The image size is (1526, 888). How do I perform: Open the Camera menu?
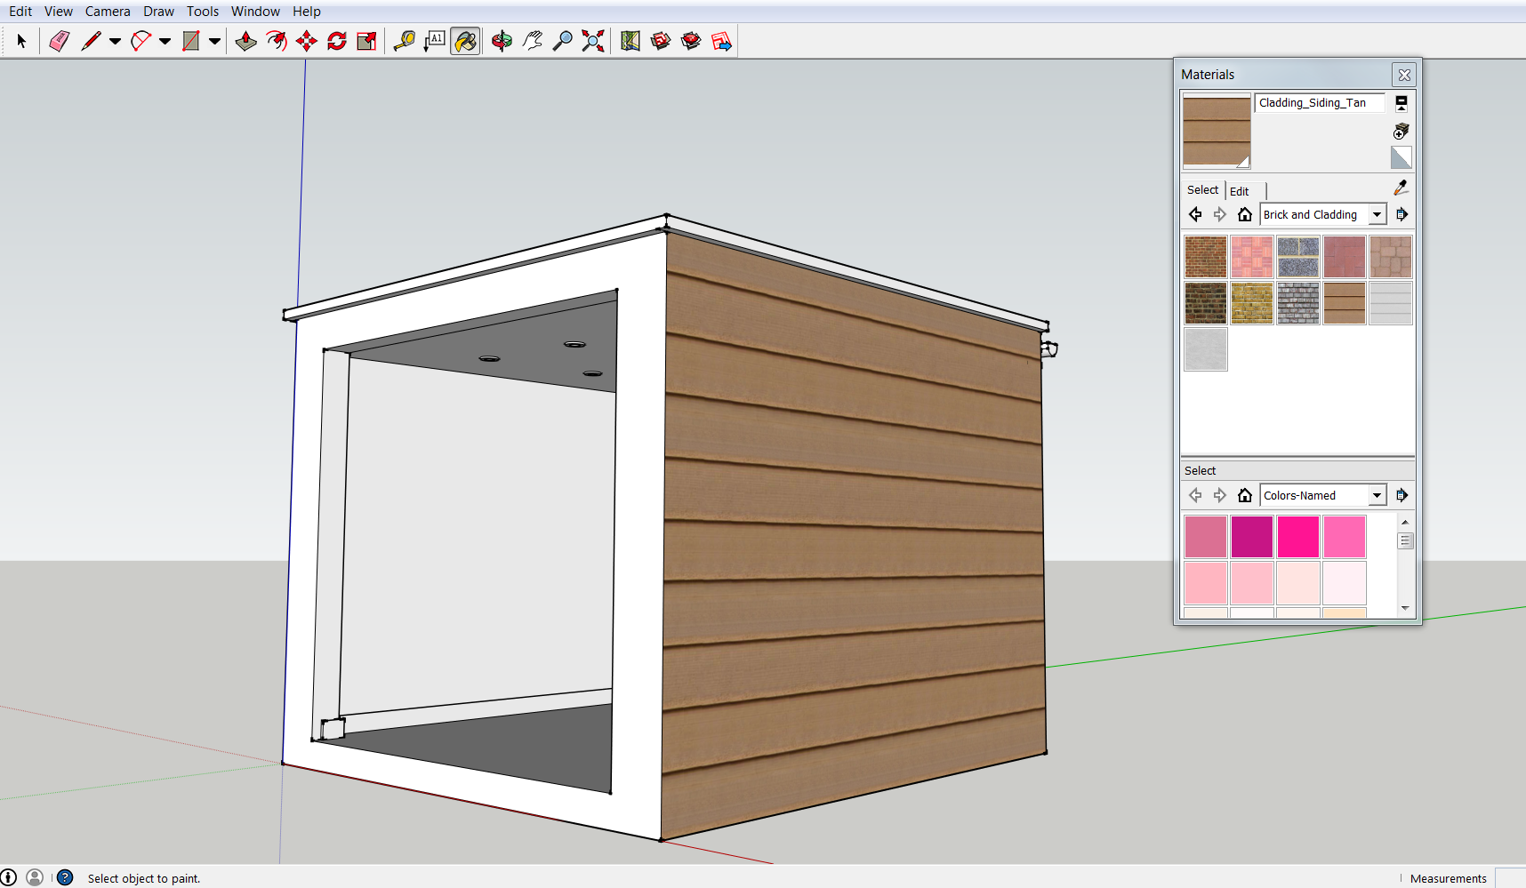pos(108,12)
